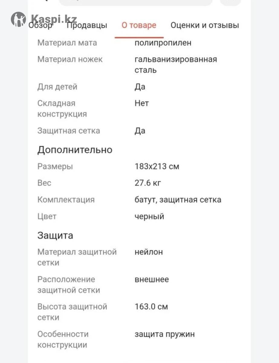Click the 183x213 см dimensions value
The image size is (279, 363).
(x=157, y=166)
